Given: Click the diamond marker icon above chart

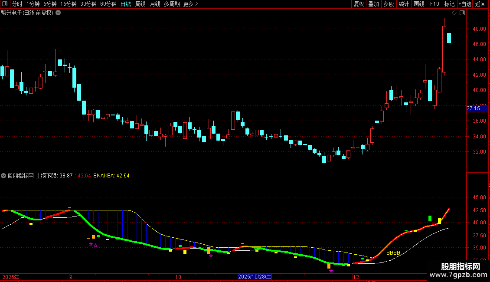Looking at the screenshot, I should 454,13.
